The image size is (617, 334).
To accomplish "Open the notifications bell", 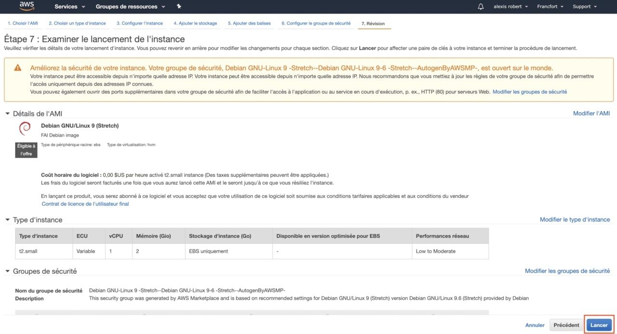I will click(481, 7).
